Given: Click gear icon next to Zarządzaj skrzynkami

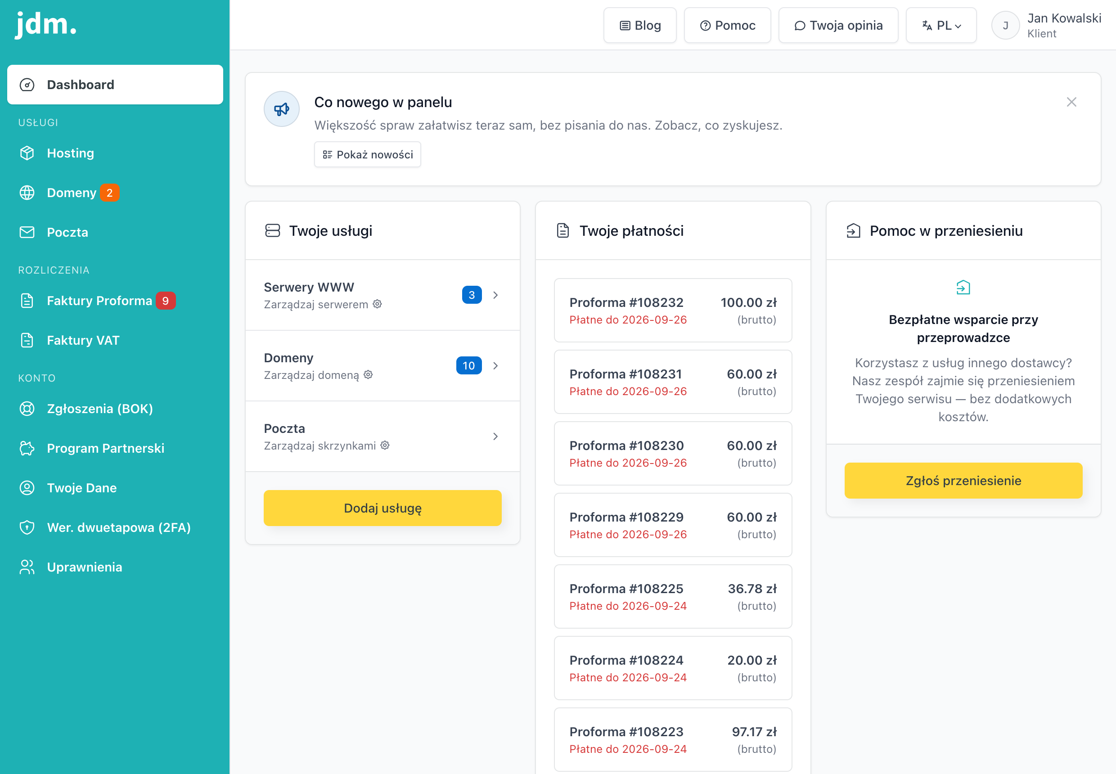Looking at the screenshot, I should [385, 445].
